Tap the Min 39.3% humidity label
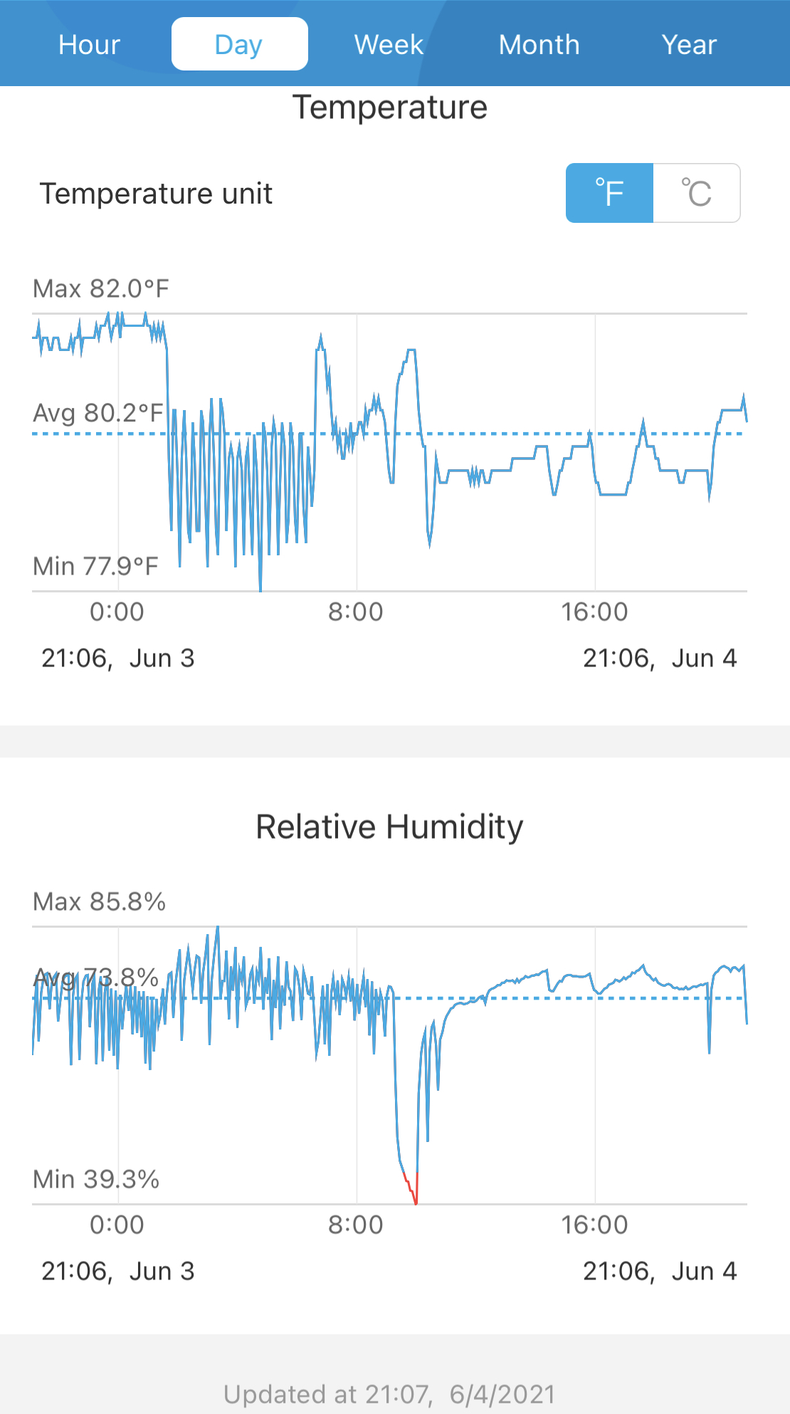Viewport: 790px width, 1414px height. pos(96,1180)
